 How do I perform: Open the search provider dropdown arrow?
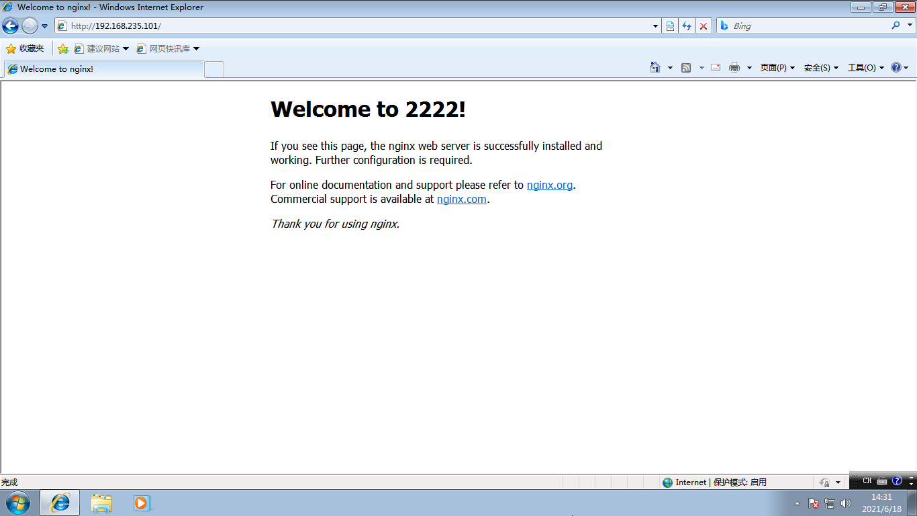(910, 26)
